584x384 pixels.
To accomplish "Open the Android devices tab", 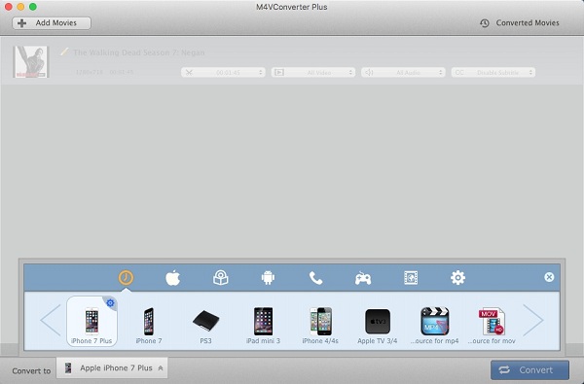I will point(268,278).
